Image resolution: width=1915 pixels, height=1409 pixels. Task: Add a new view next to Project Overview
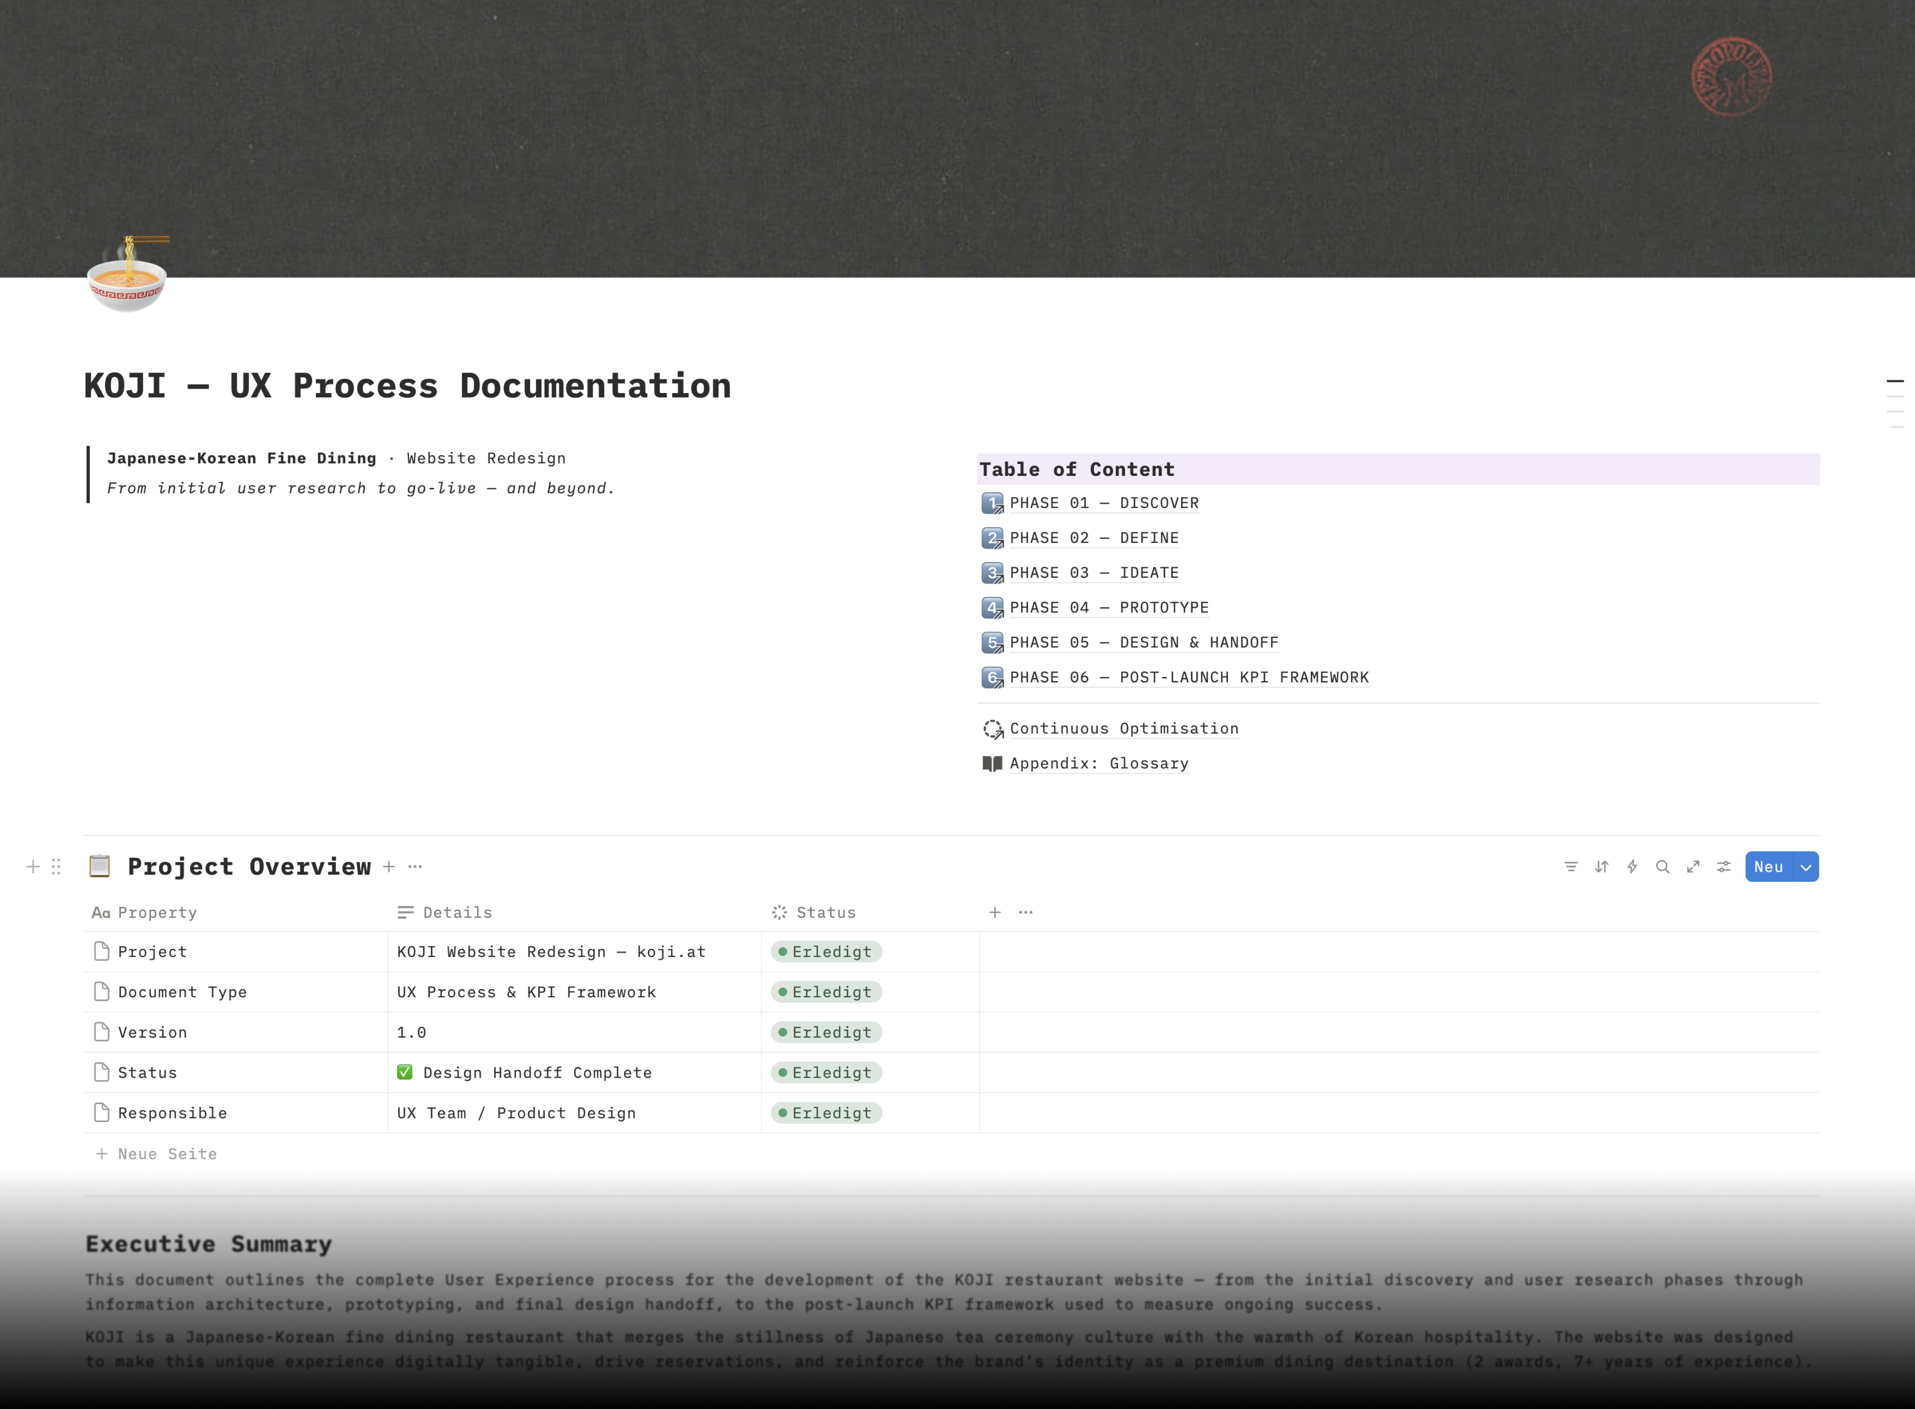click(x=389, y=867)
